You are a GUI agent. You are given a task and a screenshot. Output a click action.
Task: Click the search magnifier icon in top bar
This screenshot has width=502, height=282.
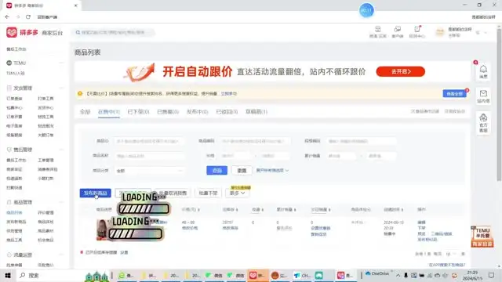78,32
